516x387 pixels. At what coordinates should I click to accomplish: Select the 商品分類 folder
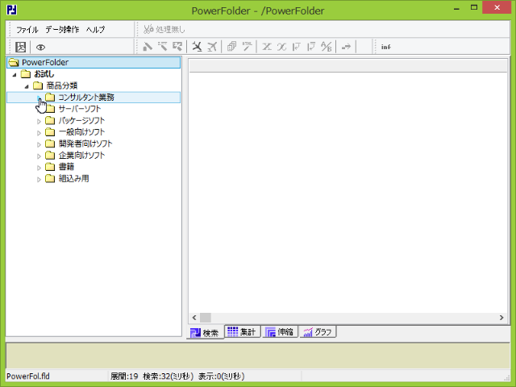[61, 85]
